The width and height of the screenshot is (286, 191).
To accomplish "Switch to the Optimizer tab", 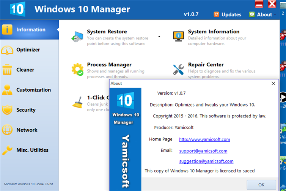I will point(28,50).
